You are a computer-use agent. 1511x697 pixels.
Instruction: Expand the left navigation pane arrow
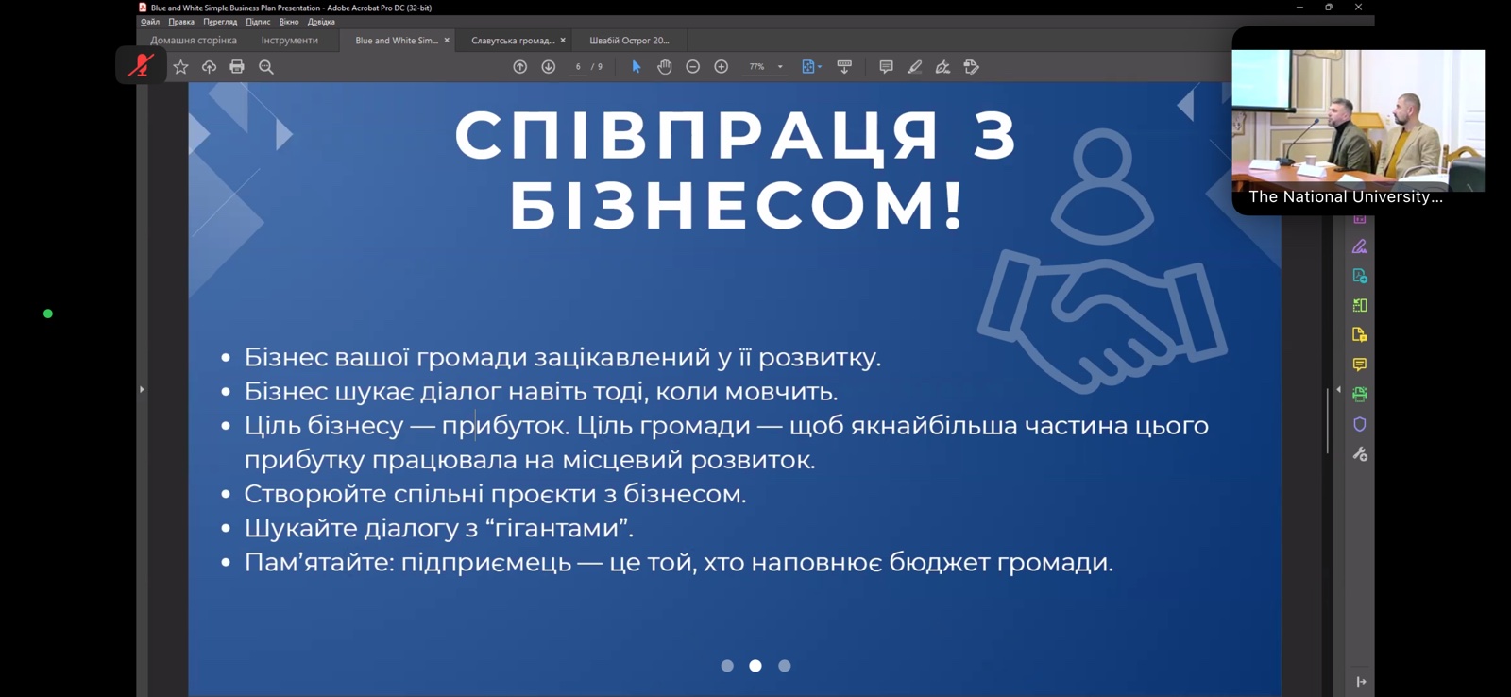point(142,389)
